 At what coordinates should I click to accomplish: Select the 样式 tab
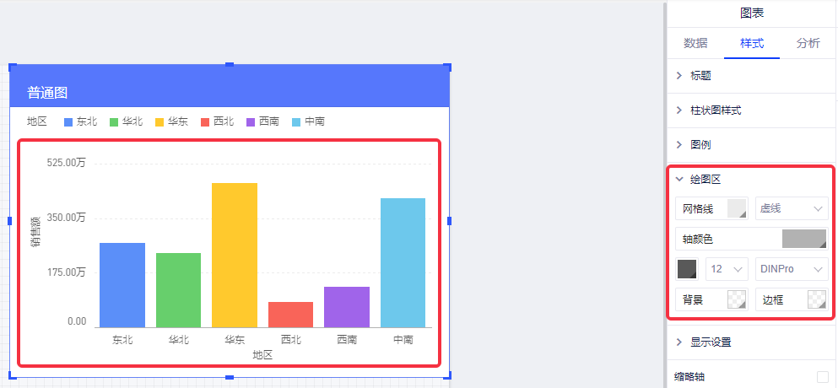[x=751, y=44]
